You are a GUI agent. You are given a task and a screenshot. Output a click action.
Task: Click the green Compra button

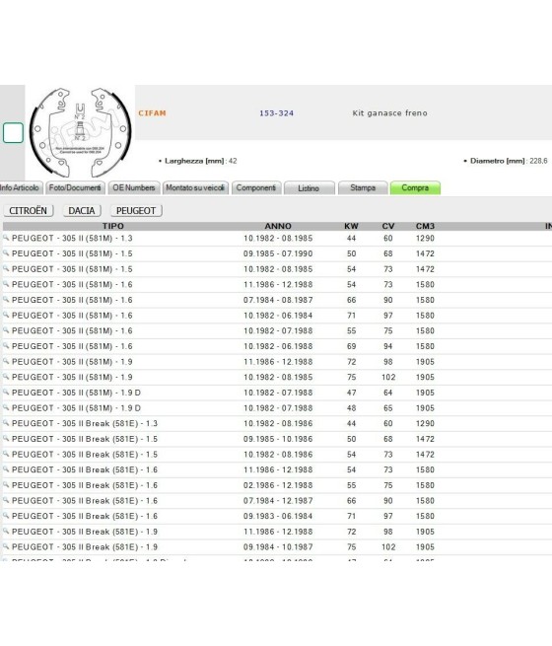(415, 187)
